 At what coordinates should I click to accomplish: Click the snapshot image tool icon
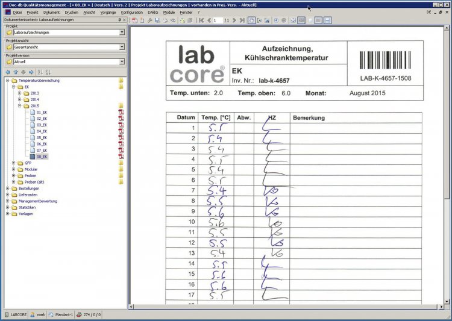(x=267, y=20)
